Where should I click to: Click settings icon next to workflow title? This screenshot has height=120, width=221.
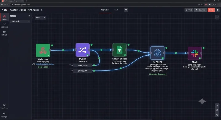pyautogui.click(x=41, y=10)
